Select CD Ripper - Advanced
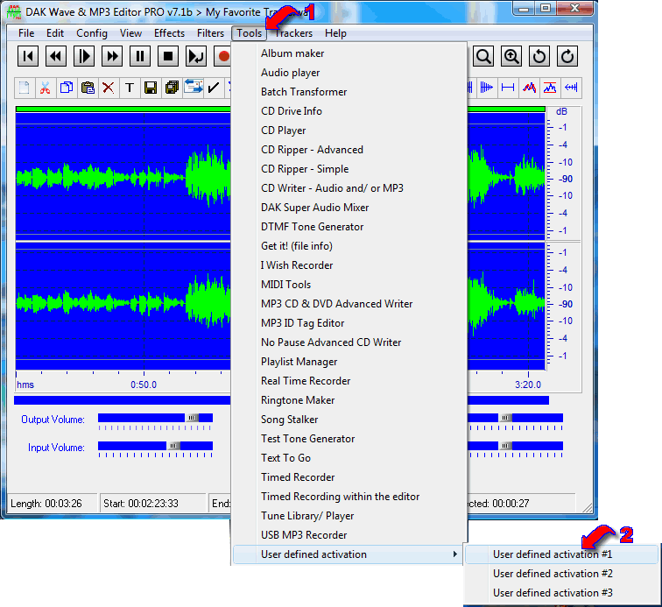 350,150
